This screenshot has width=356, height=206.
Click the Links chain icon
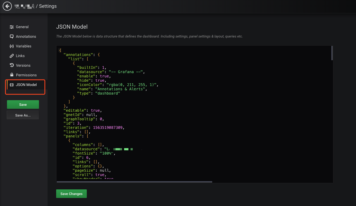[x=12, y=56]
